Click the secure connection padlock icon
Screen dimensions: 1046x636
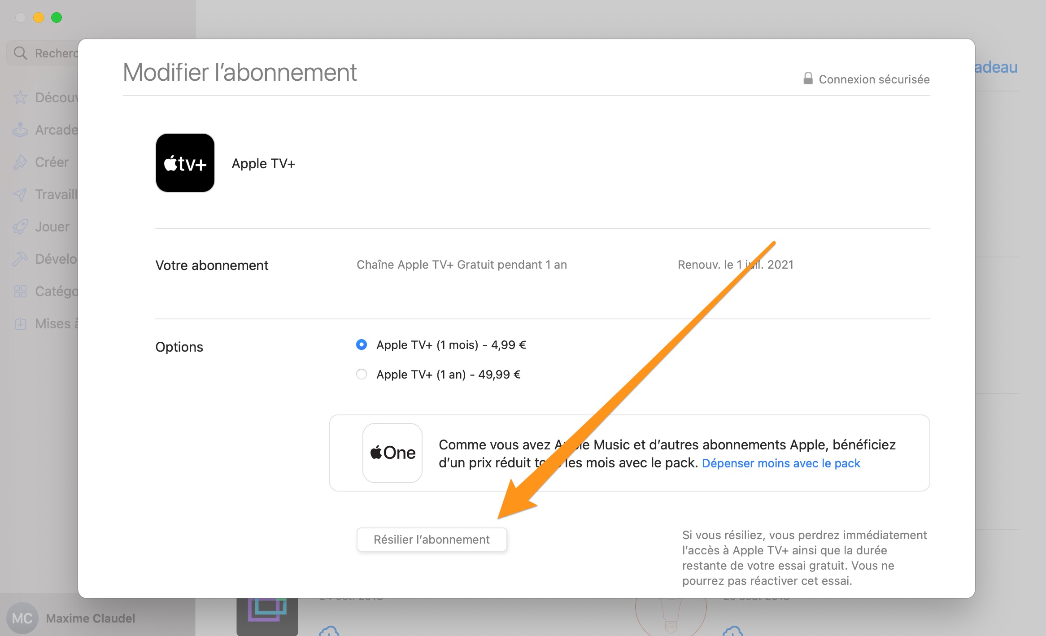(x=808, y=78)
